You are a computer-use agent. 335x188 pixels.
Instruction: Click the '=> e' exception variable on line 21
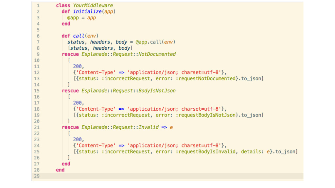click(167, 127)
